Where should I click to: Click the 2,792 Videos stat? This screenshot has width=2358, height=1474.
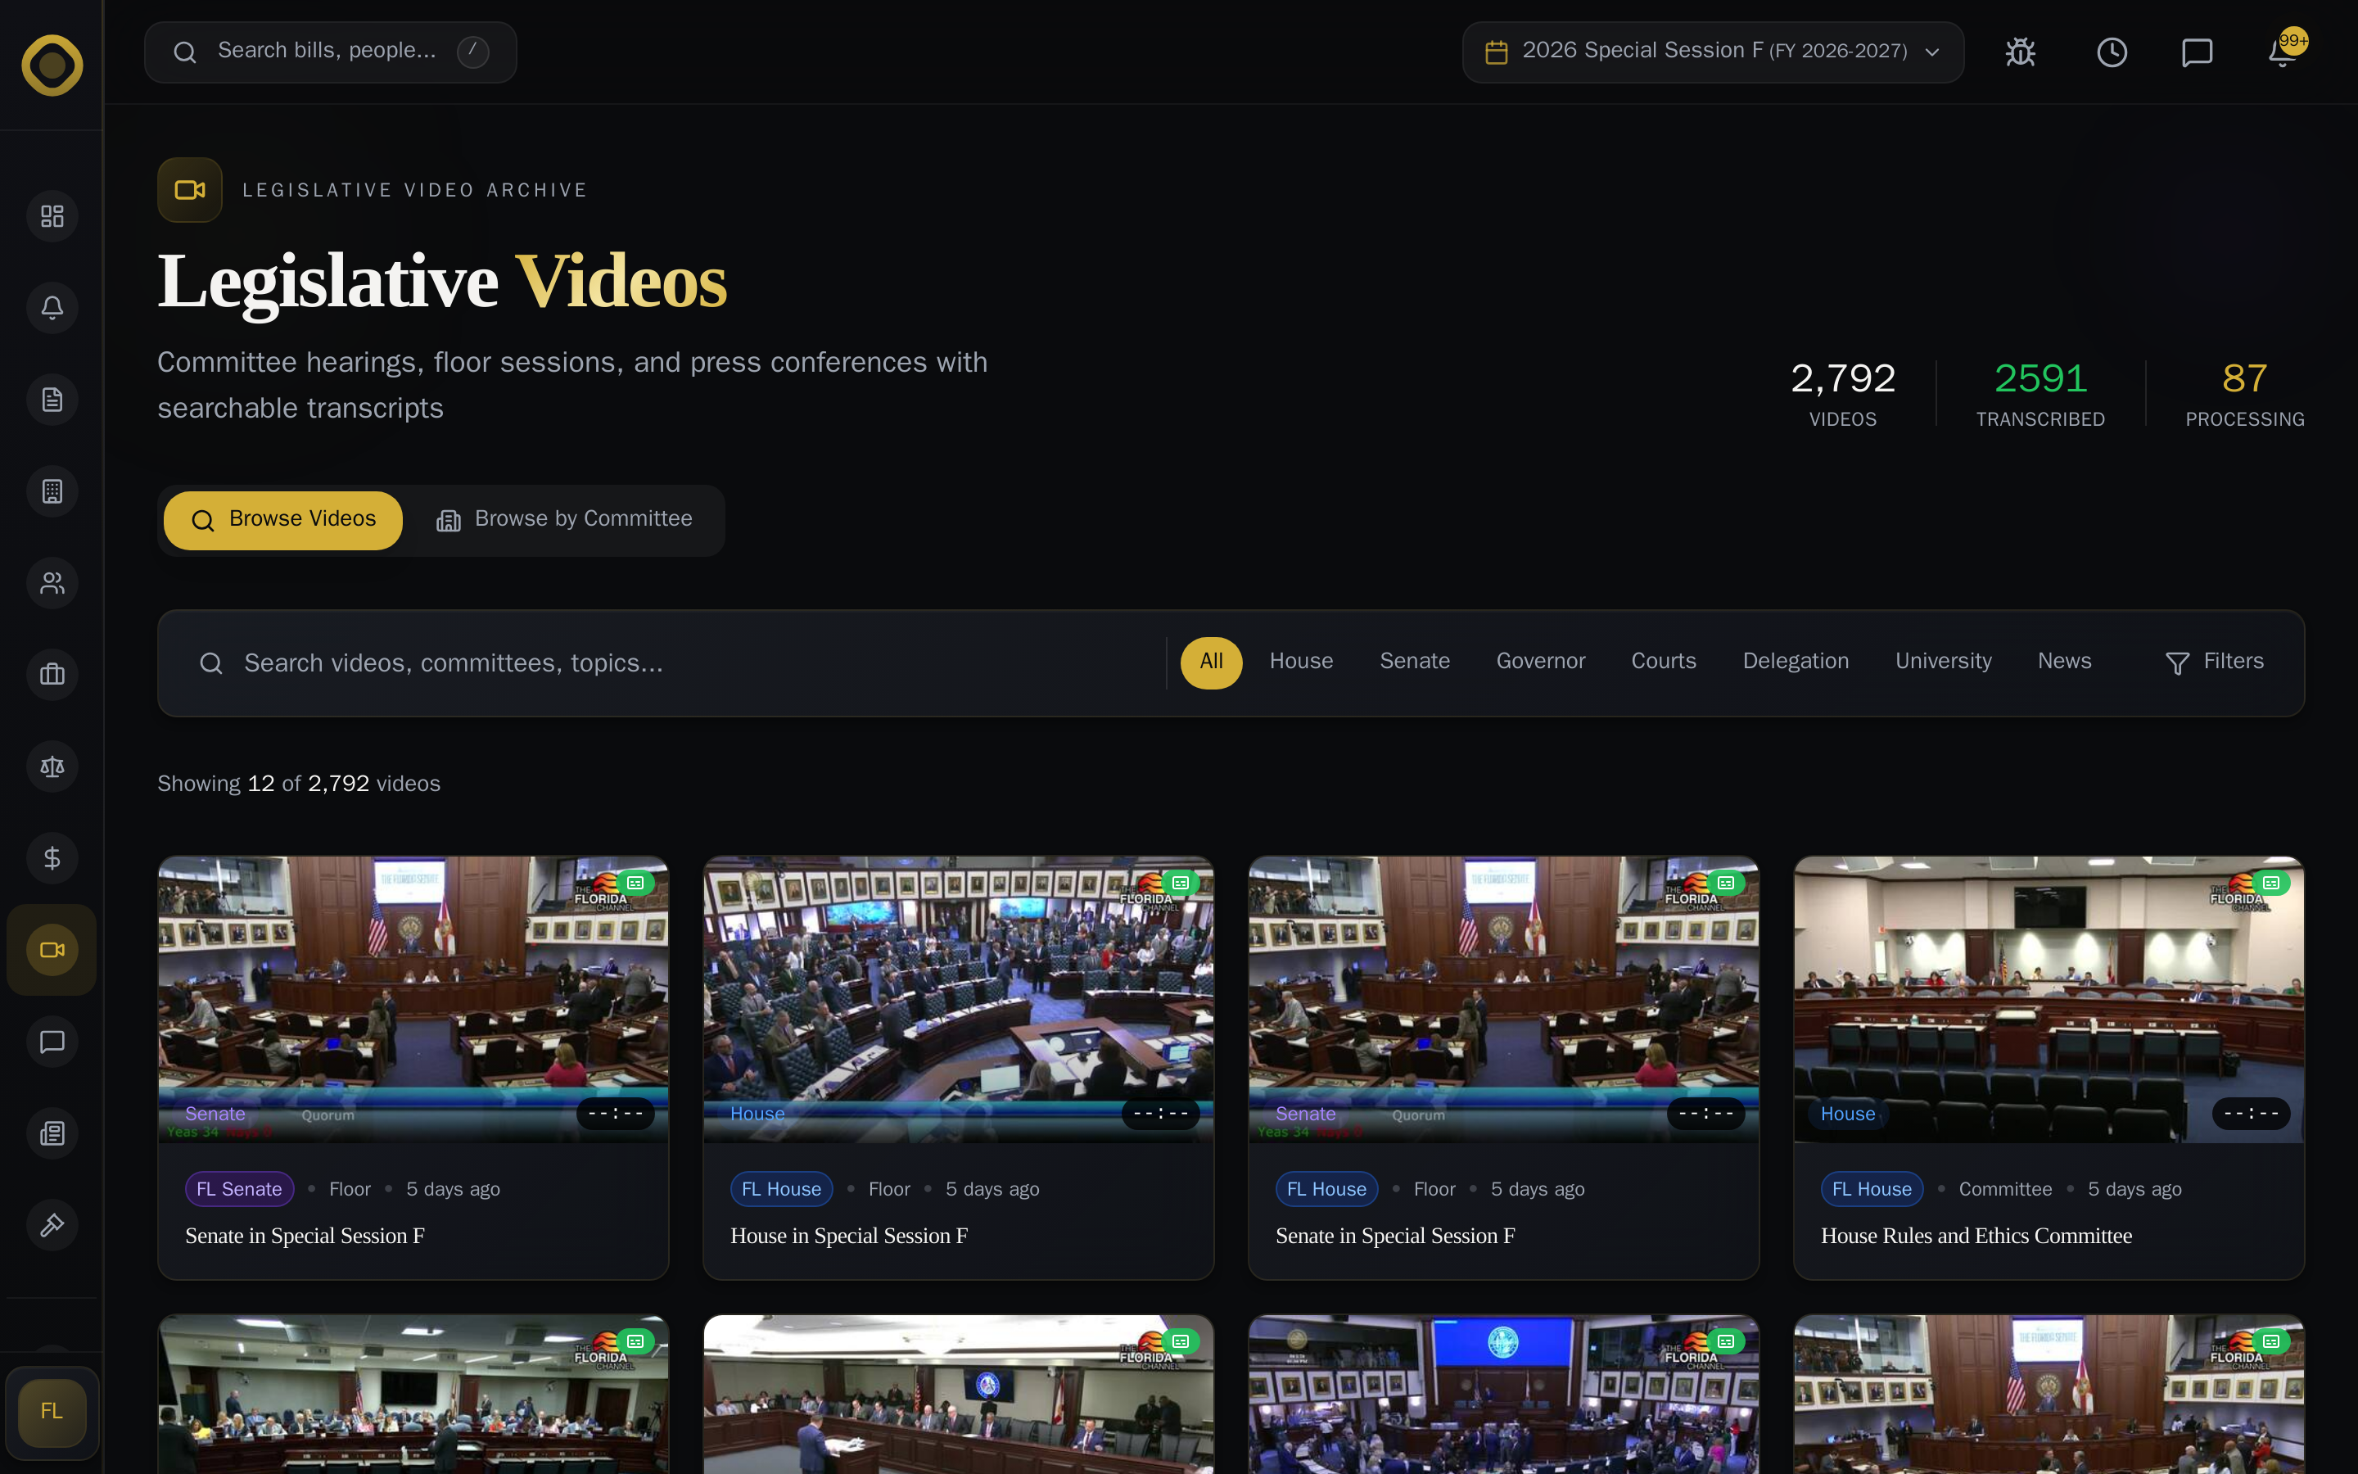coord(1842,393)
